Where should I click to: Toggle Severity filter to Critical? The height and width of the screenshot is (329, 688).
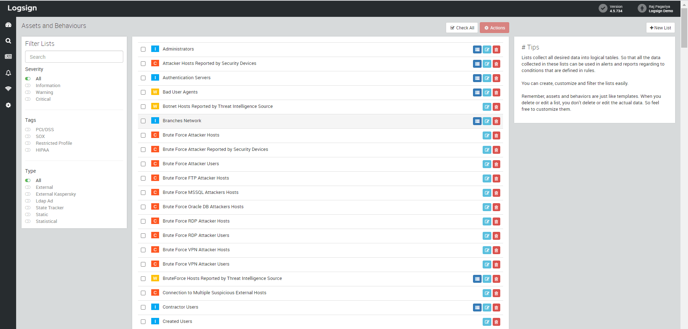pyautogui.click(x=28, y=99)
